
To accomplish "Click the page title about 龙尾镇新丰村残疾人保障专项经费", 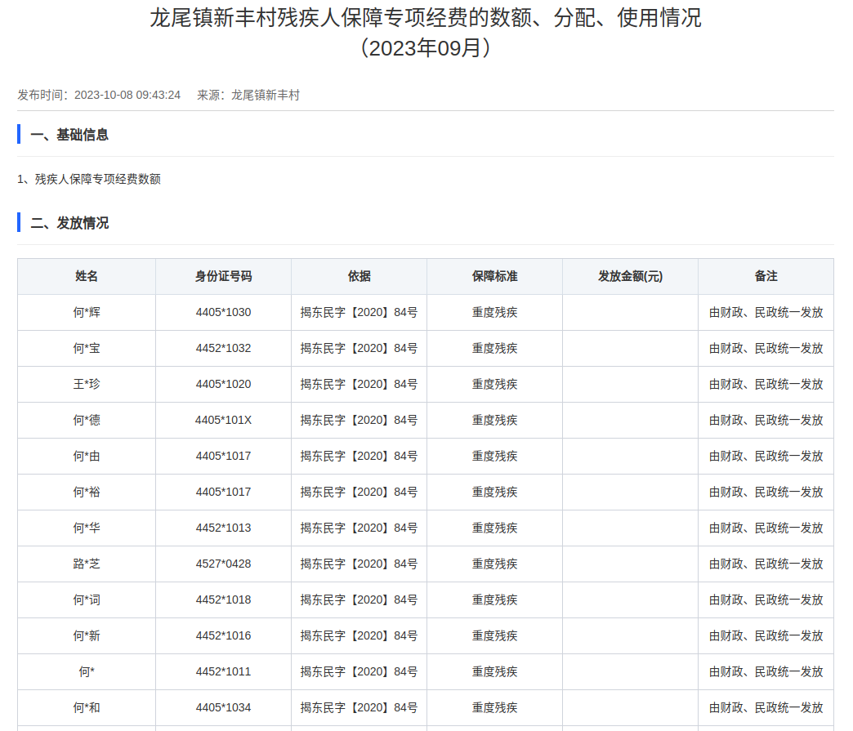I will (426, 33).
